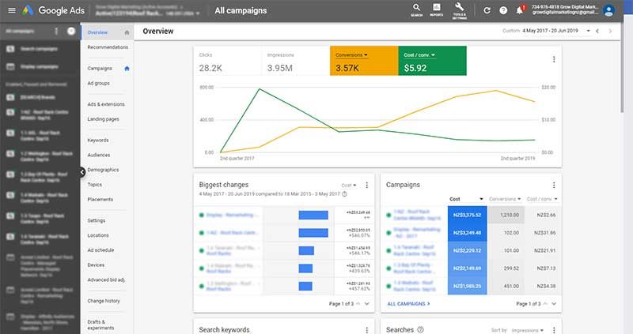Open the Biggest changes Cost dropdown
The image size is (633, 334).
click(x=349, y=186)
